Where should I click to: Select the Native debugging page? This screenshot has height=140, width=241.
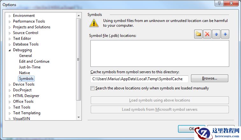pyautogui.click(x=25, y=73)
